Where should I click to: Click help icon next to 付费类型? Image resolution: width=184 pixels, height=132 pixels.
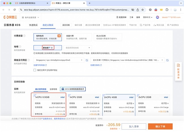point(24,36)
